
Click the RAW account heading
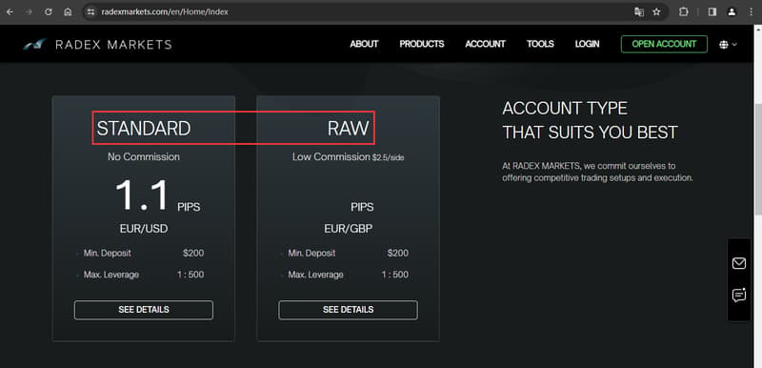pyautogui.click(x=348, y=129)
